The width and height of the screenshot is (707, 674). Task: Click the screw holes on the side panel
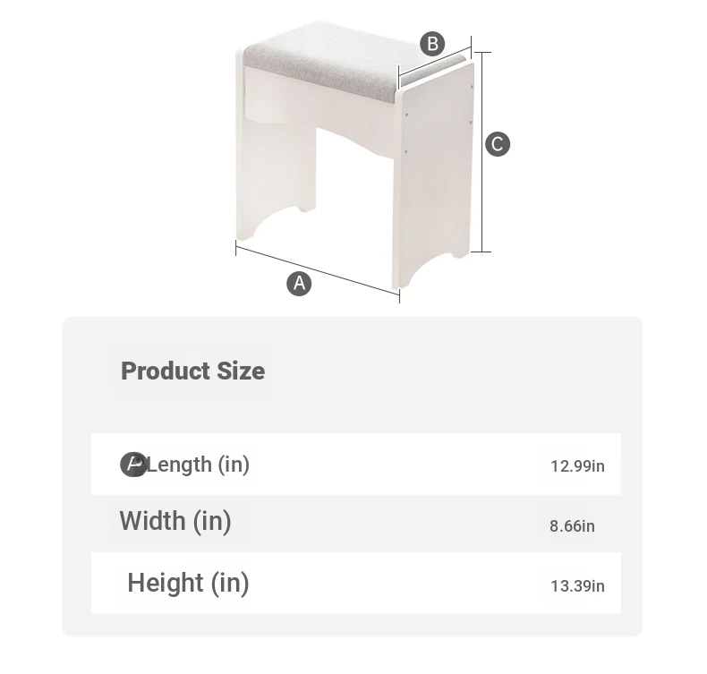click(x=406, y=115)
